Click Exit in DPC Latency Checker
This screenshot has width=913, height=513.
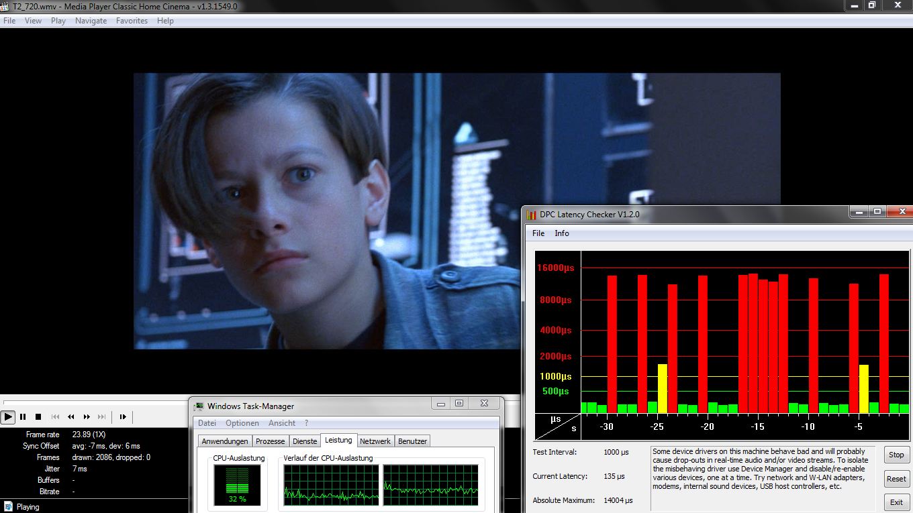(x=896, y=502)
